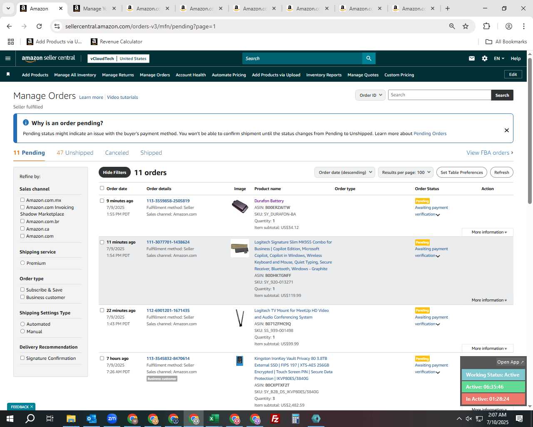
Task: Select the Automated shipping settings type
Action: 22,324
